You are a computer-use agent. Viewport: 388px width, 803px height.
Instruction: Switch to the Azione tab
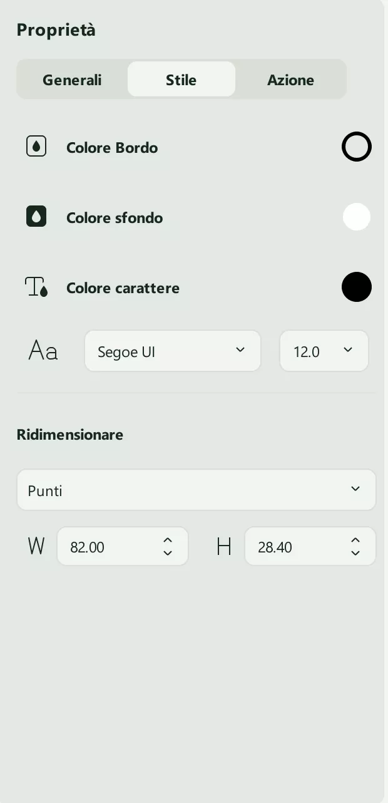[290, 80]
